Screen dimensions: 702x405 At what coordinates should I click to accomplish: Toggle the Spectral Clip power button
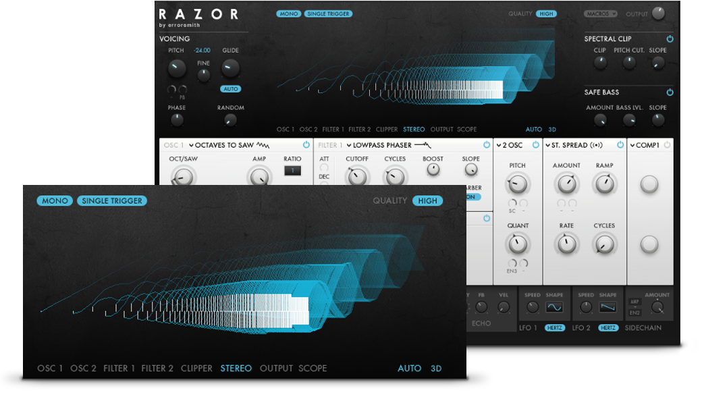tap(670, 39)
